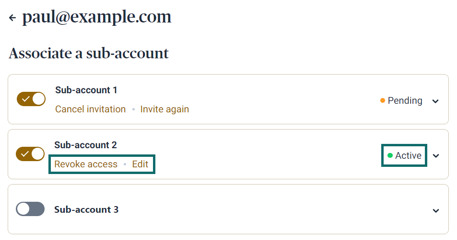Select Invite again for Sub-account 1
Image resolution: width=457 pixels, height=240 pixels.
pyautogui.click(x=164, y=109)
